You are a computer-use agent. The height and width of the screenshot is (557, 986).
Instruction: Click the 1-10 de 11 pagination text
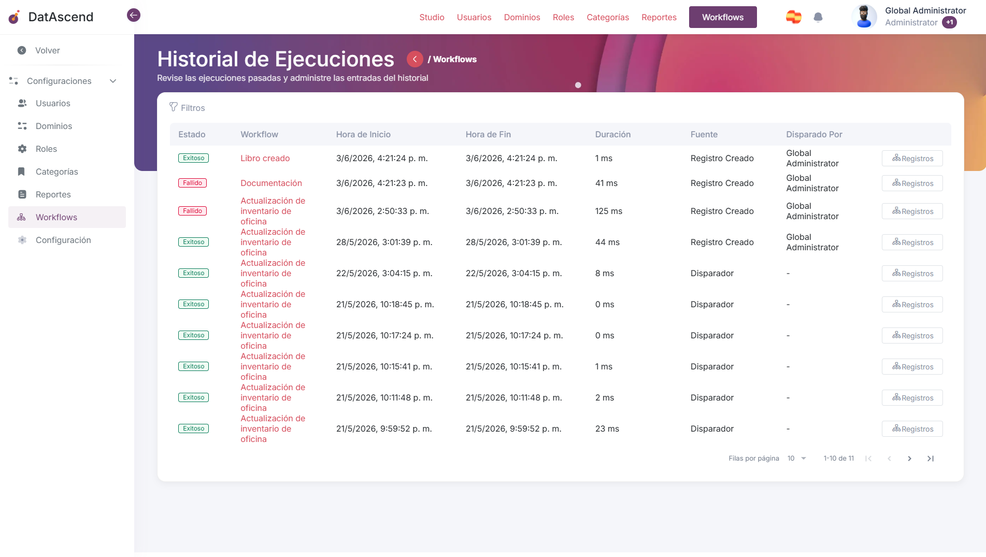pos(838,458)
